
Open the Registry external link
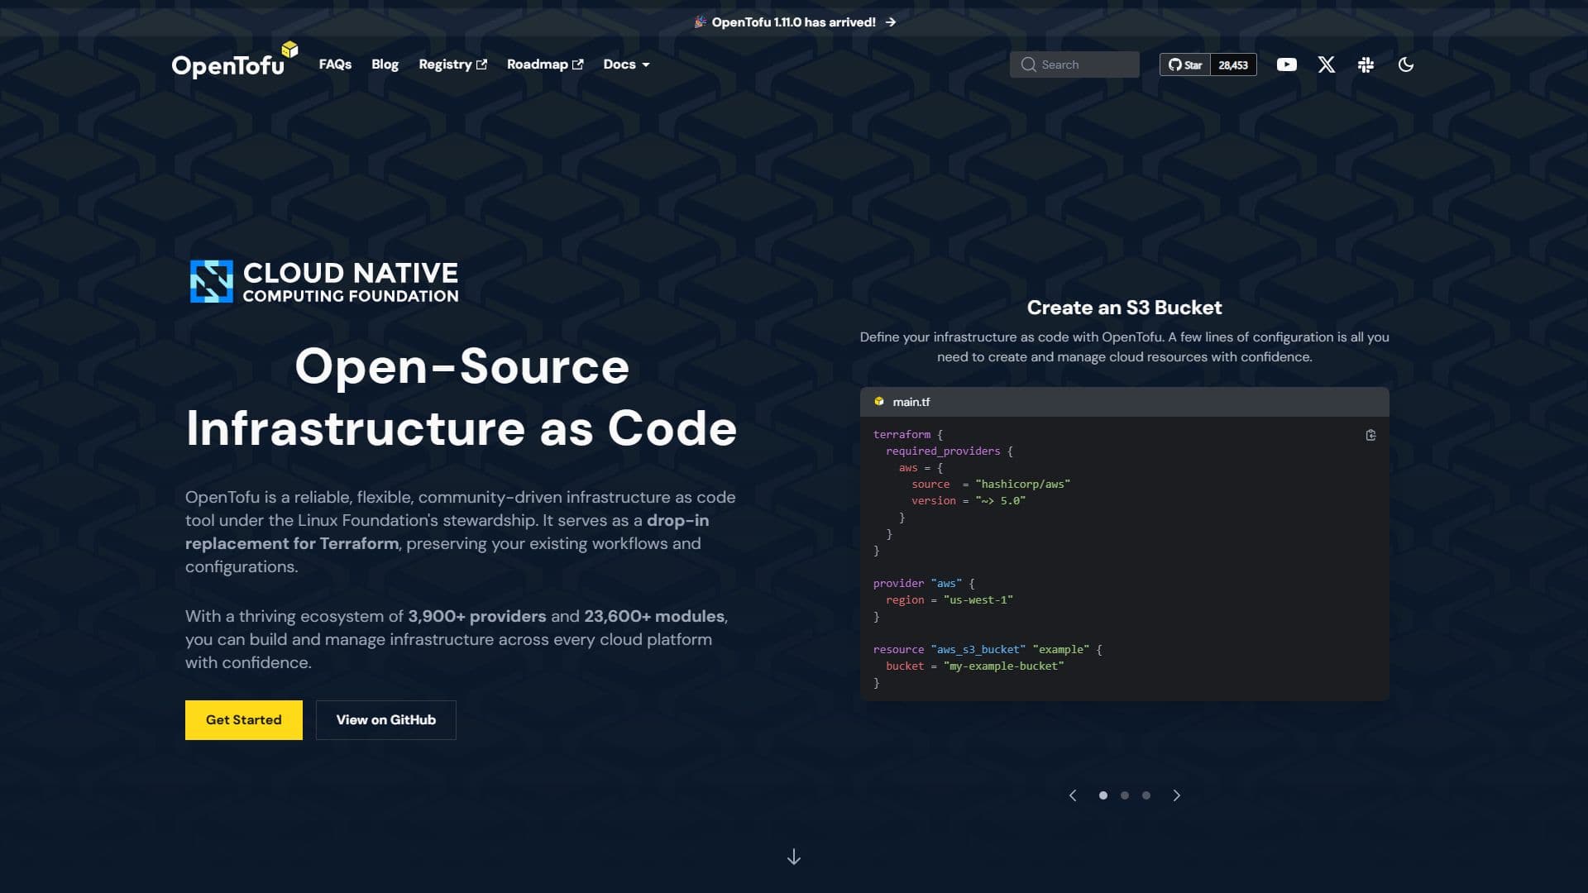click(x=452, y=64)
